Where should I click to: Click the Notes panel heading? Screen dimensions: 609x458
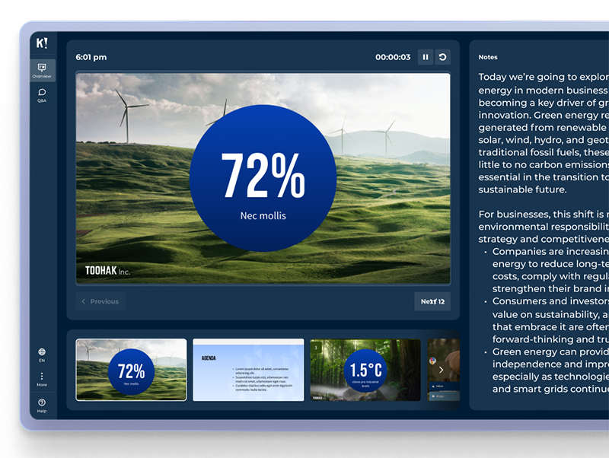488,57
